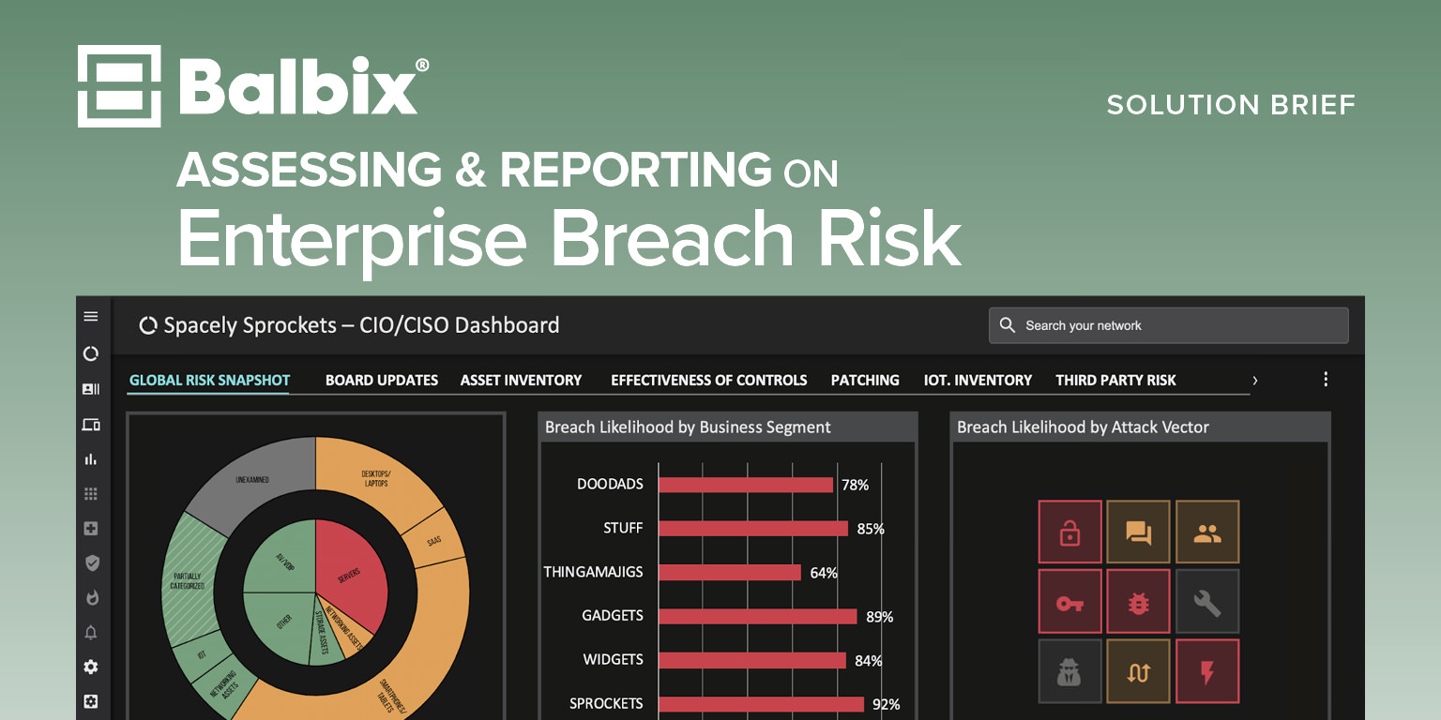This screenshot has height=720, width=1441.
Task: Select the wrench attack vector tile
Action: (x=1207, y=602)
